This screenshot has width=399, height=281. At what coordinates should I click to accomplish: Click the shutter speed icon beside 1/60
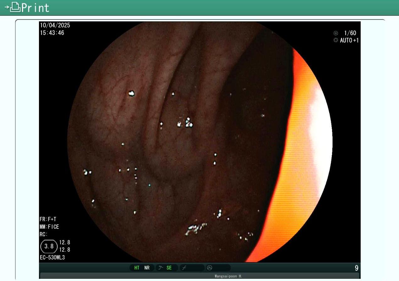(x=336, y=33)
